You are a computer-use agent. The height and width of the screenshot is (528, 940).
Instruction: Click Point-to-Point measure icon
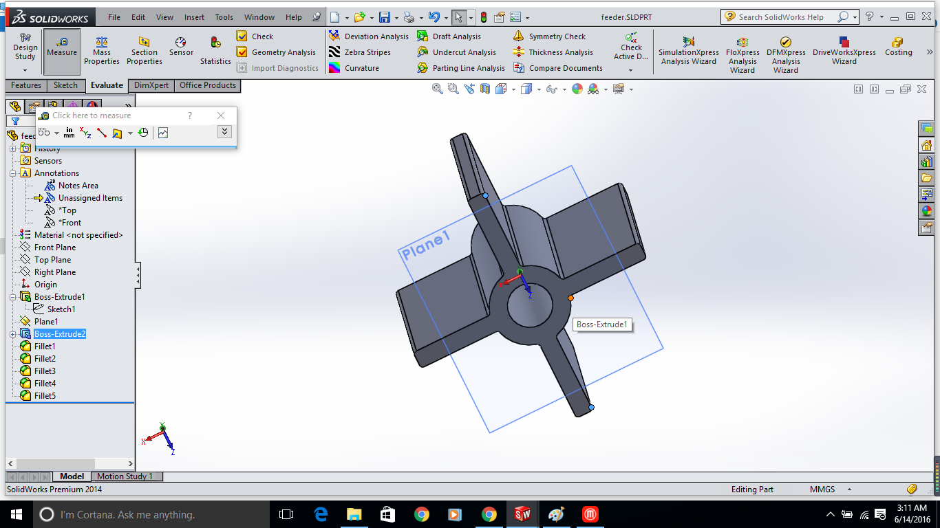[102, 133]
